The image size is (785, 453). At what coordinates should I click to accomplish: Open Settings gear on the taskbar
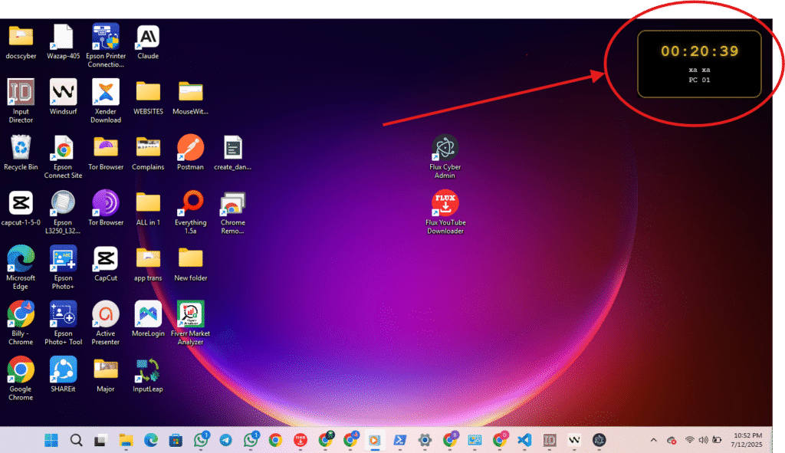(x=425, y=441)
